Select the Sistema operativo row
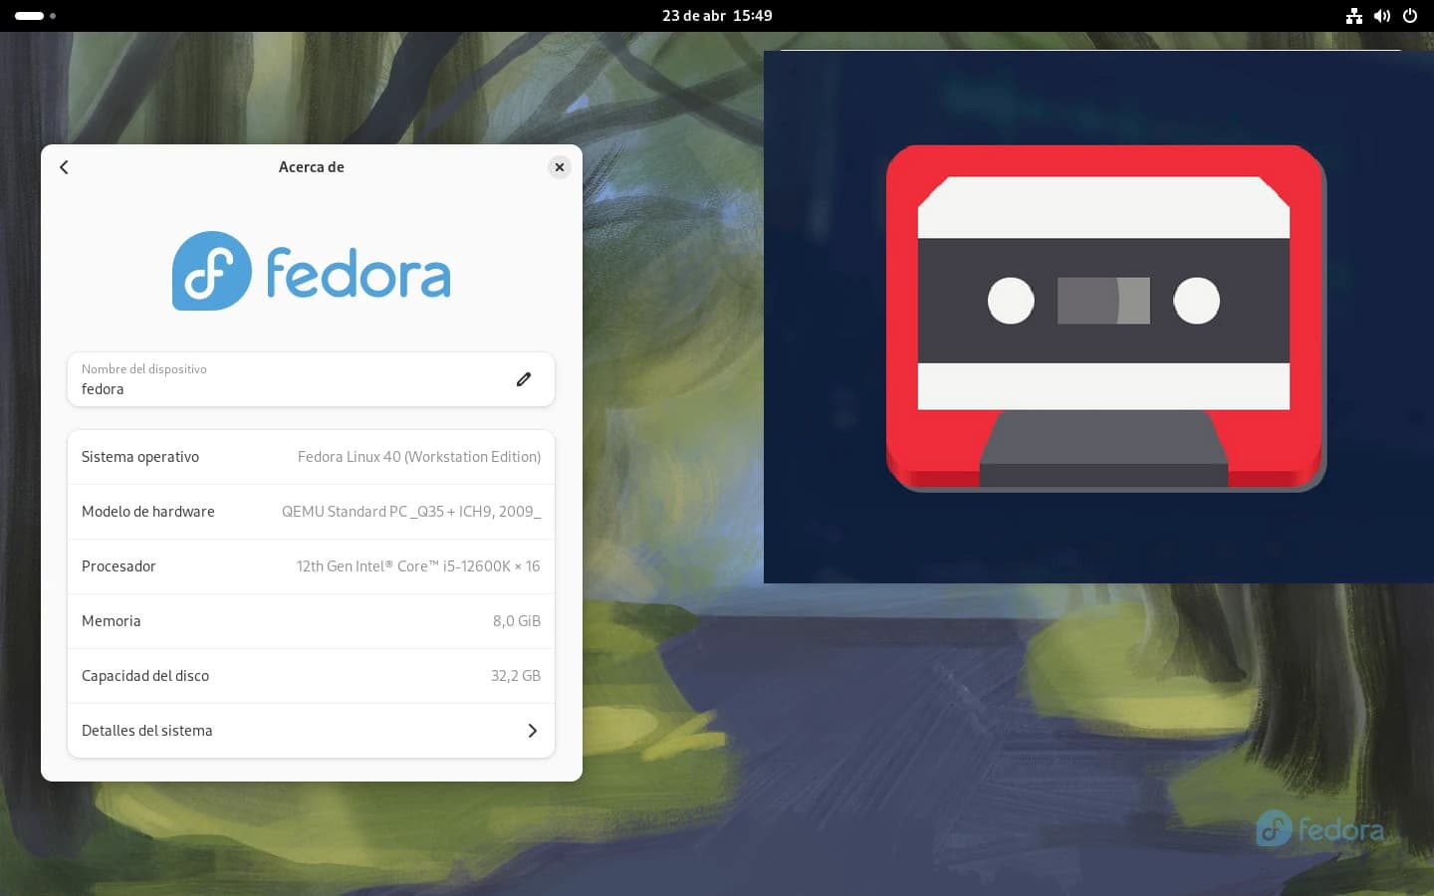The width and height of the screenshot is (1434, 896). (311, 457)
